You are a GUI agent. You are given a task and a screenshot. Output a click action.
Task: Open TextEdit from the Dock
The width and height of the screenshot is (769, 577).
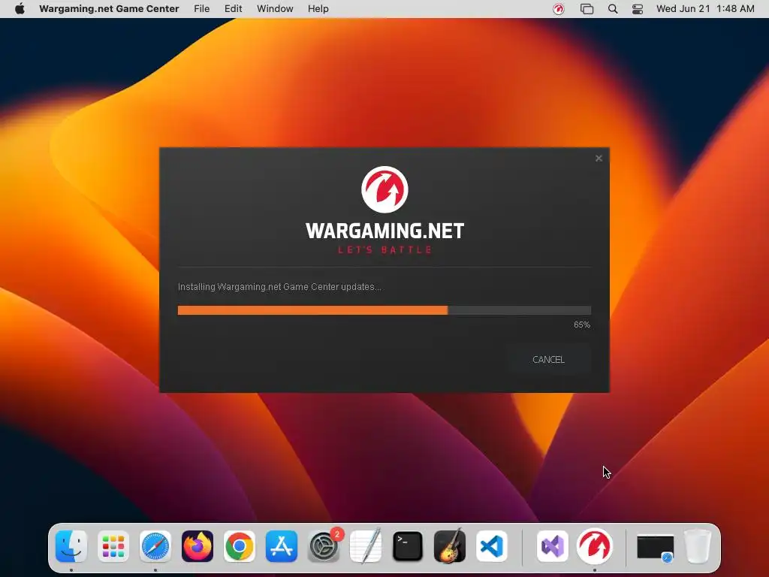[366, 546]
